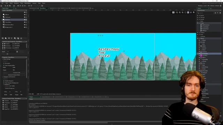Select the oPlayer object in Asset Browser

pyautogui.click(x=204, y=40)
